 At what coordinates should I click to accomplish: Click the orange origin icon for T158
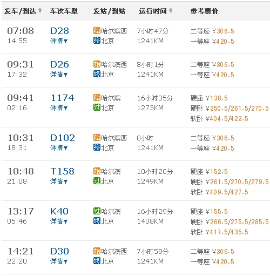pos(97,171)
